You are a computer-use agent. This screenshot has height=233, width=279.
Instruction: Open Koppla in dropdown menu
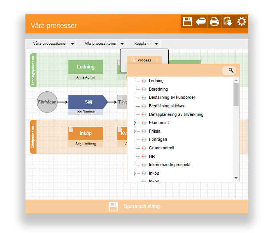146,44
